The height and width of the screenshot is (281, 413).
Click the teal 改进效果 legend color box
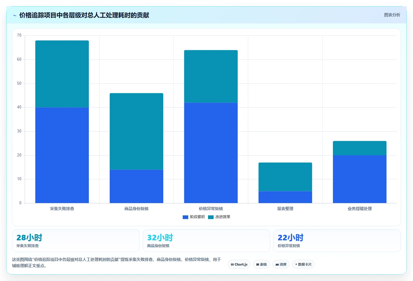tap(211, 217)
